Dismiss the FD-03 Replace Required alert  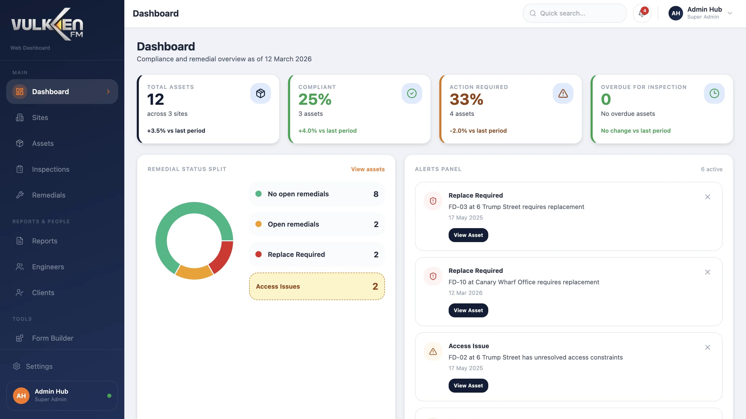(x=708, y=197)
